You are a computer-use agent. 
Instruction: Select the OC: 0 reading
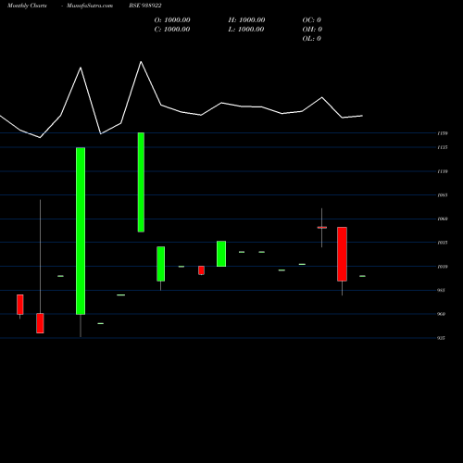coord(312,20)
